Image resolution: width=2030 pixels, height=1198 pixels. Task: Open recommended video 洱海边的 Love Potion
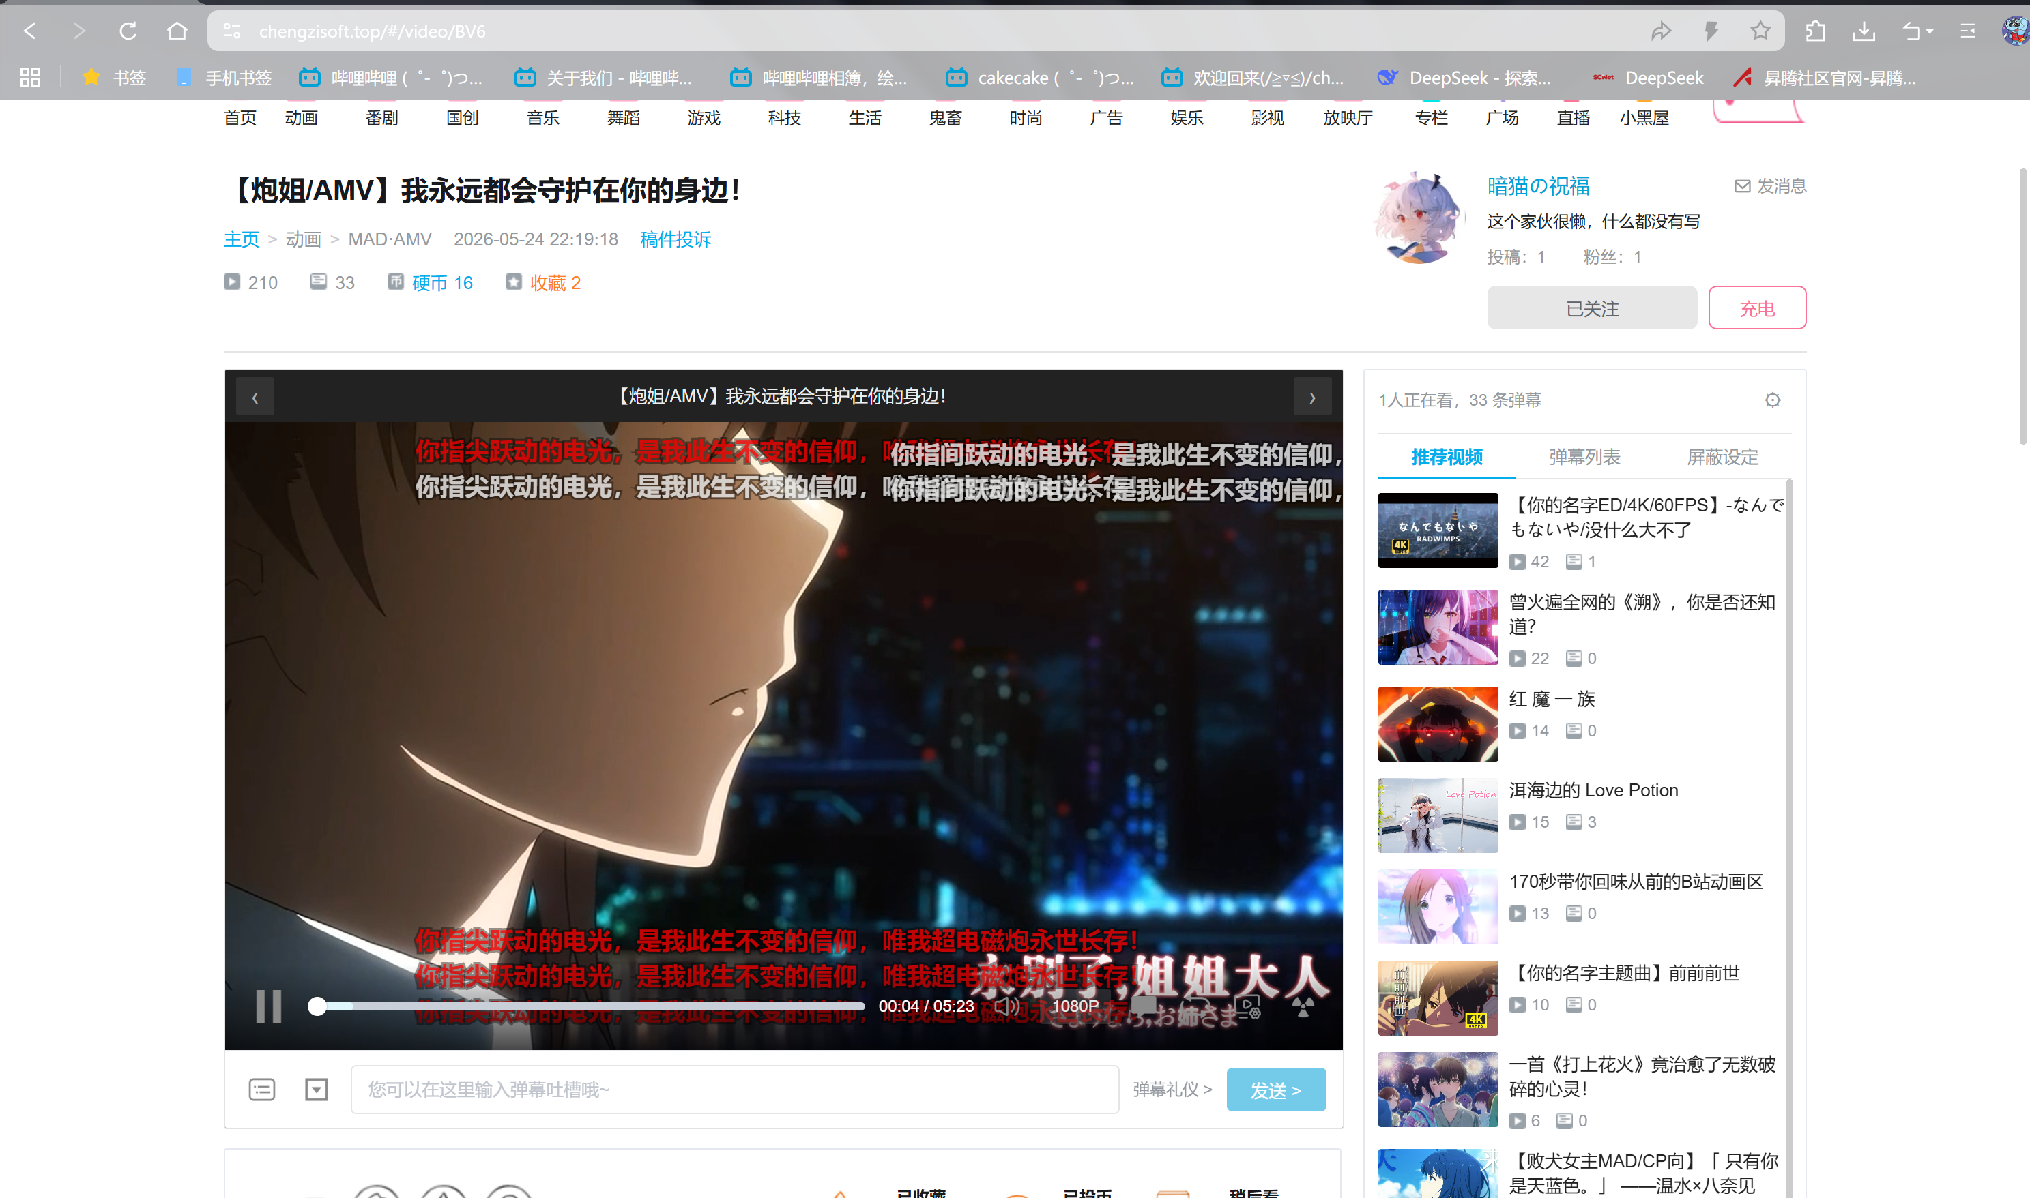[1593, 790]
